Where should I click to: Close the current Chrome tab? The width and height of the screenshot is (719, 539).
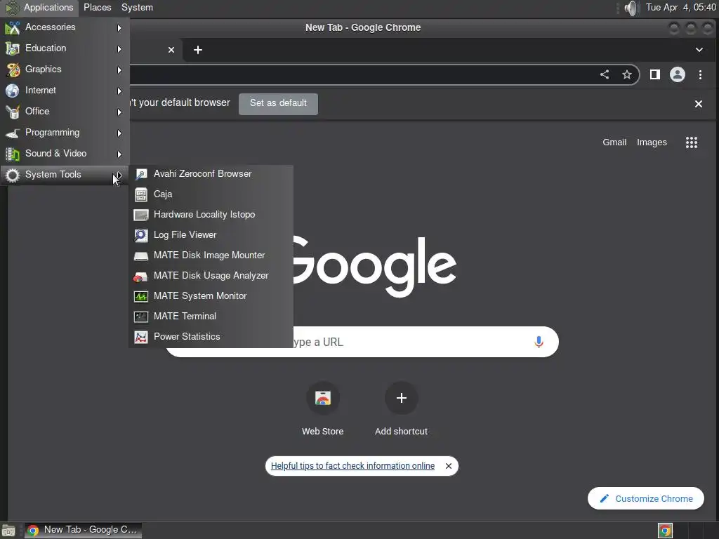171,50
